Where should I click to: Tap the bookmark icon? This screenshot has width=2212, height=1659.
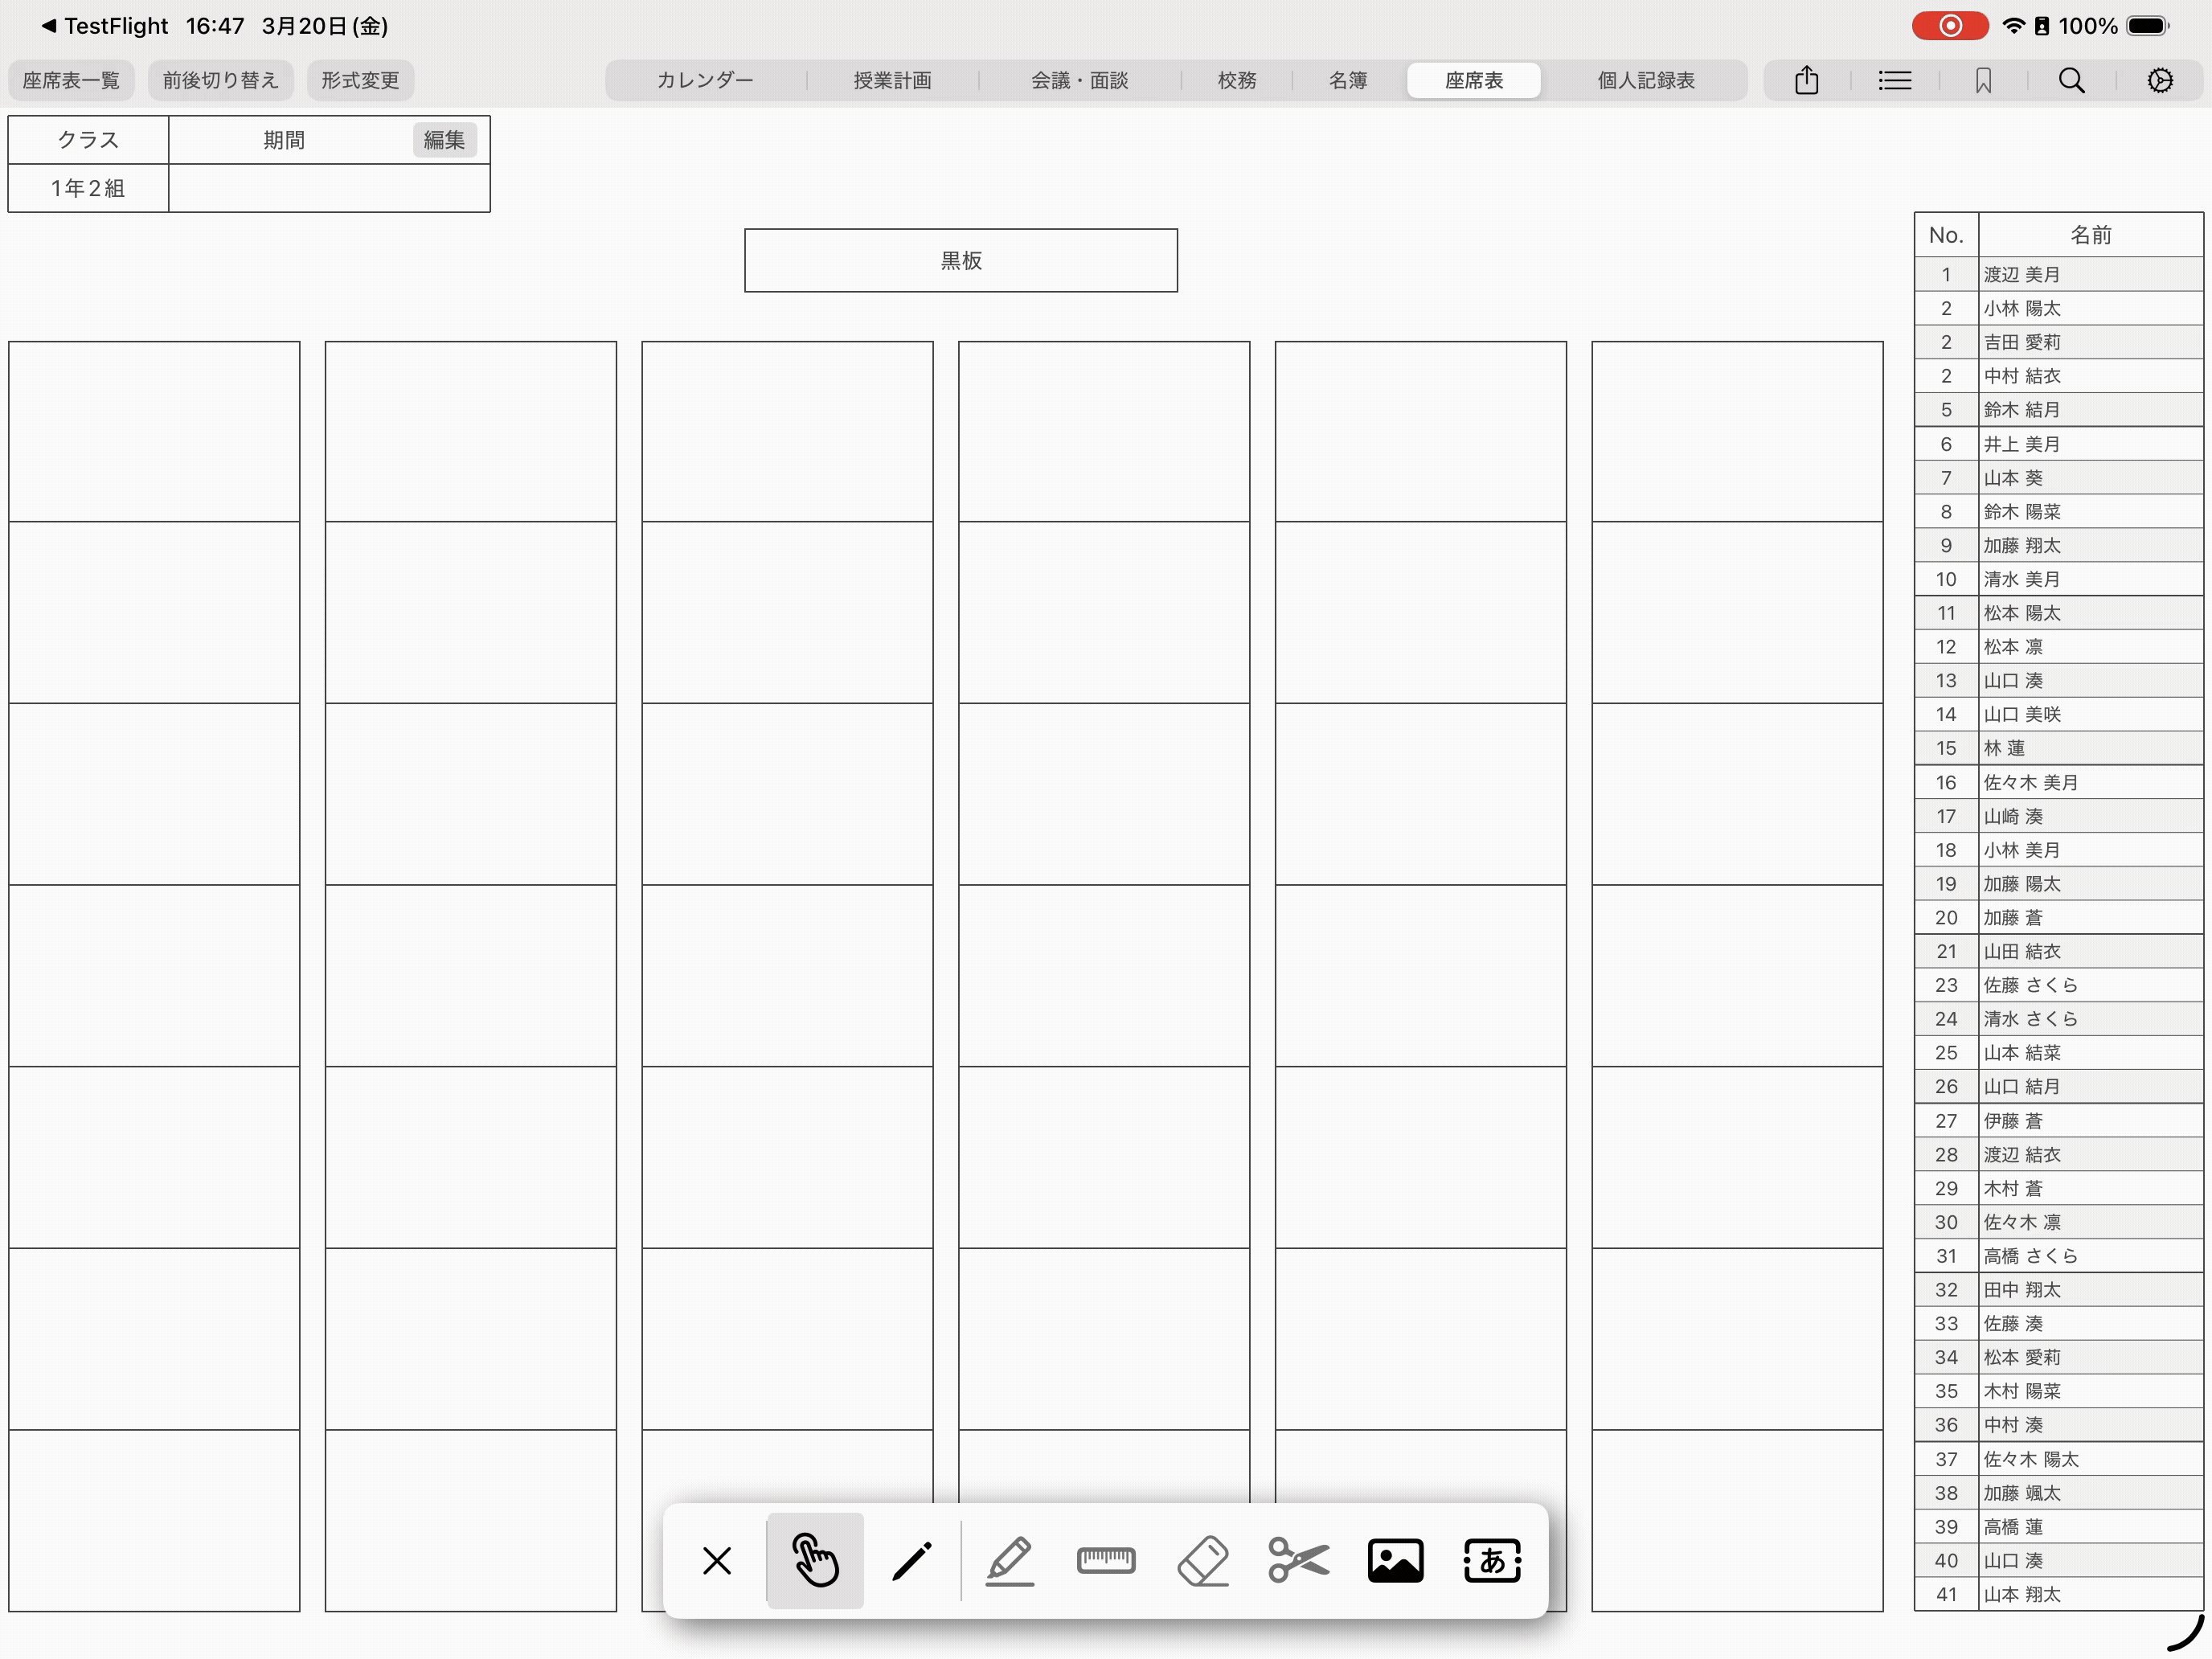[1983, 80]
